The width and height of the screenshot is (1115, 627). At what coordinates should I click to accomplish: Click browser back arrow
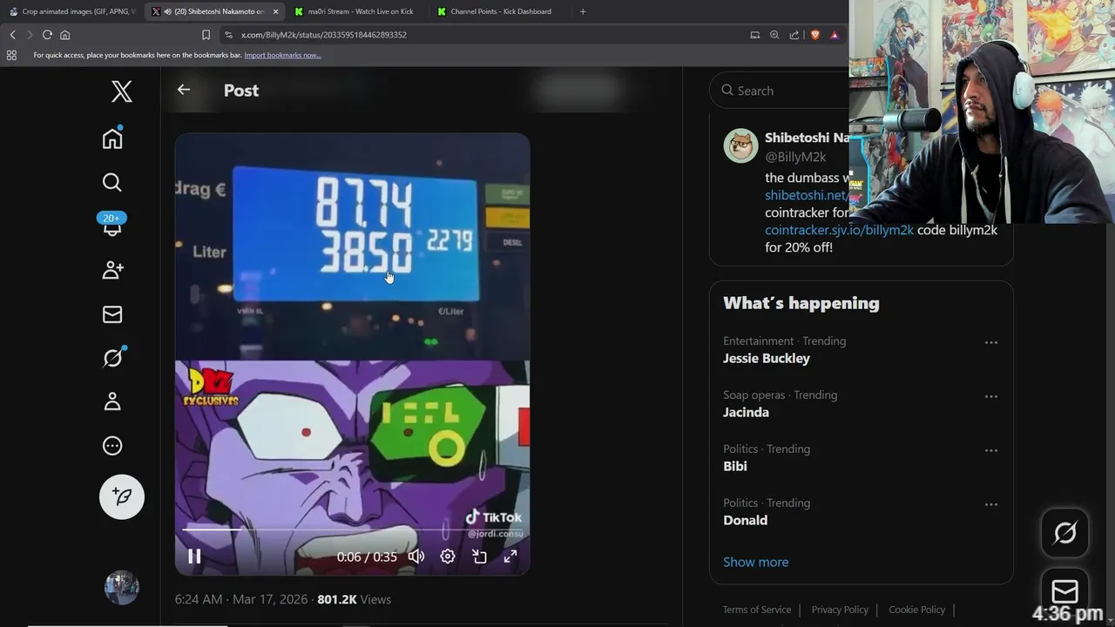[12, 35]
